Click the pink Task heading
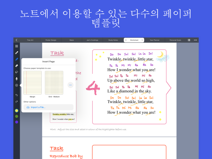Image resolution: width=212 pixels, height=159 pixels. tap(57, 53)
